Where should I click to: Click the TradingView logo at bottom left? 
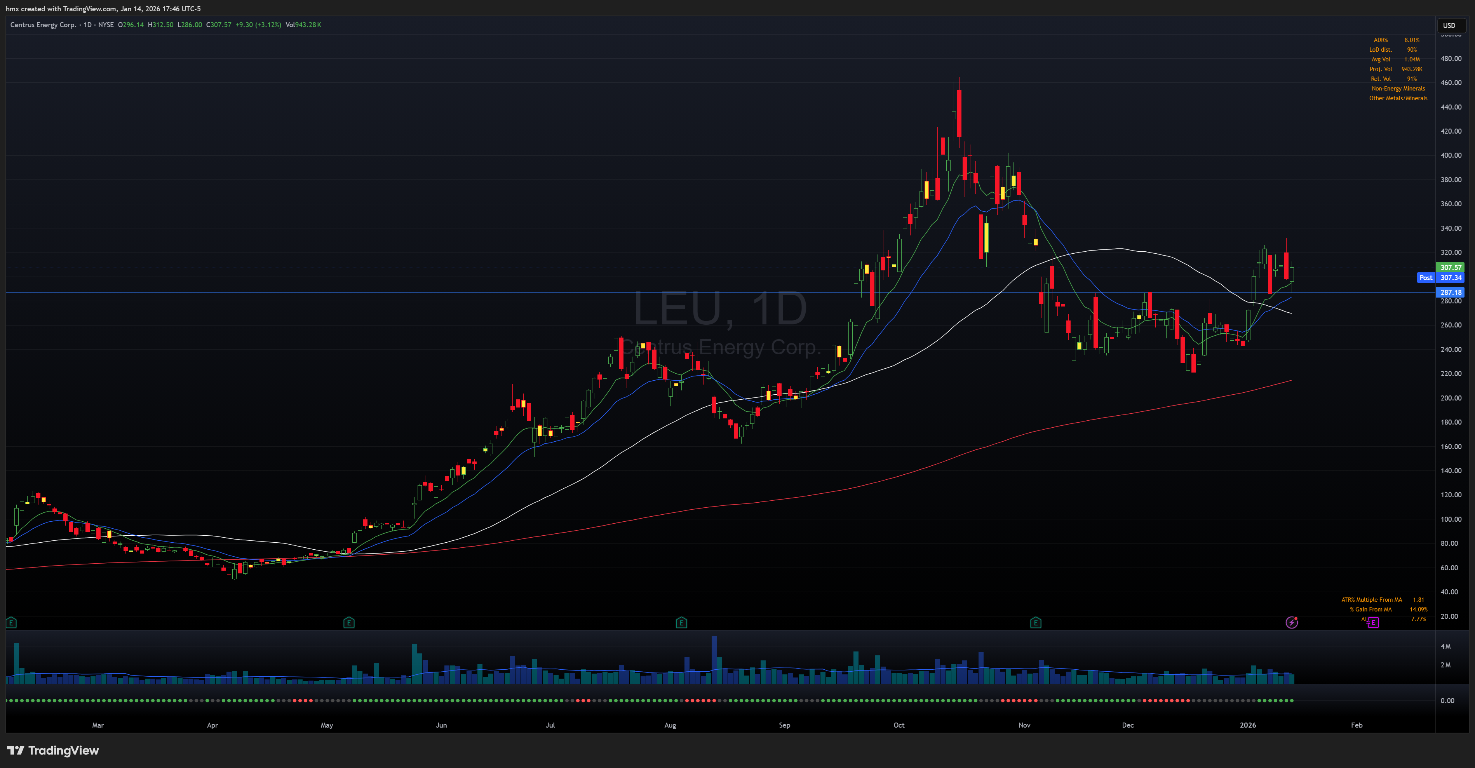point(53,750)
